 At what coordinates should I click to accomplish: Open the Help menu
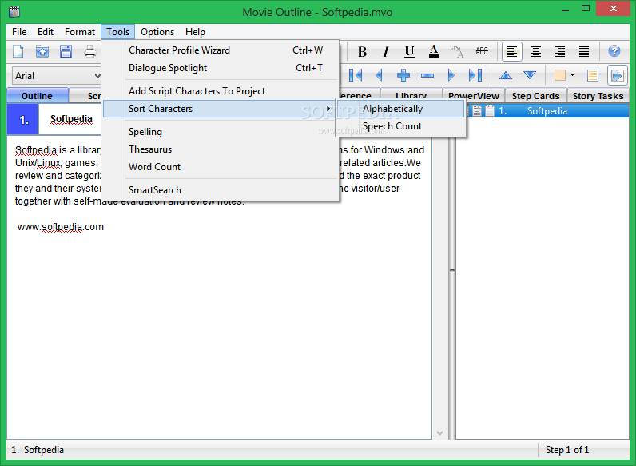(195, 32)
